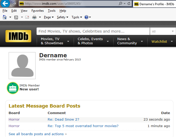Open Horror board for overrated movies post
Viewport: 176px width, 137px height.
coord(14,126)
